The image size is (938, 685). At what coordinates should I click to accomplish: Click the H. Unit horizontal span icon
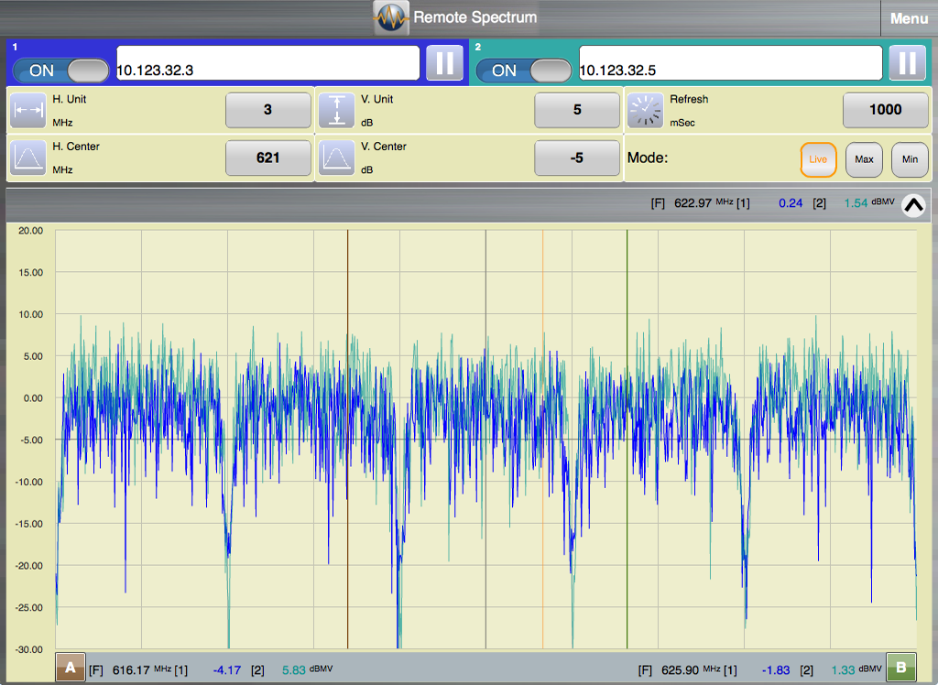coord(27,110)
